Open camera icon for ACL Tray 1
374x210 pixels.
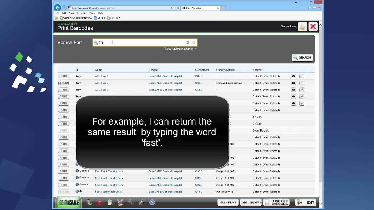click(293, 76)
